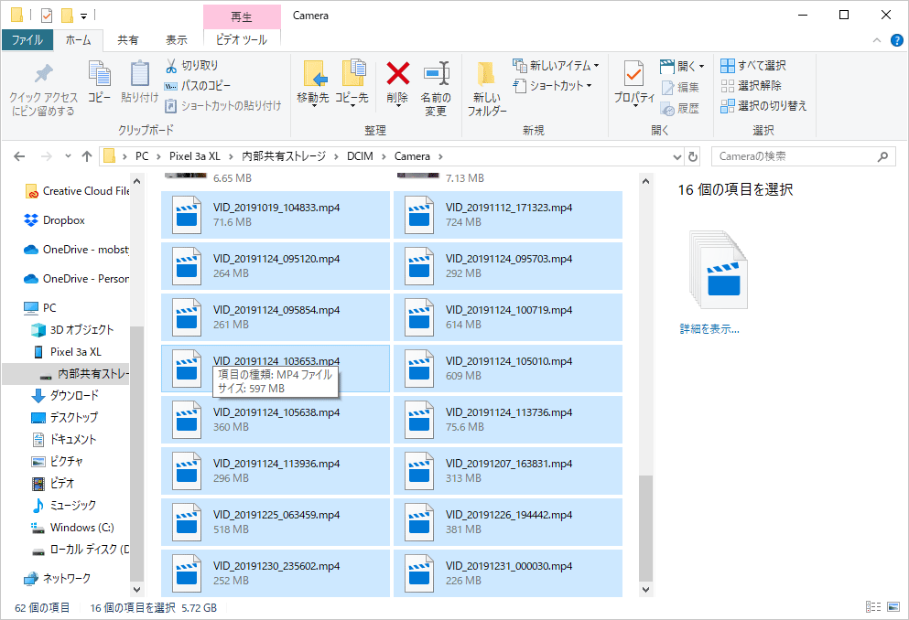Click the Rename (名前の変更) icon
This screenshot has height=620, width=909.
[x=436, y=73]
